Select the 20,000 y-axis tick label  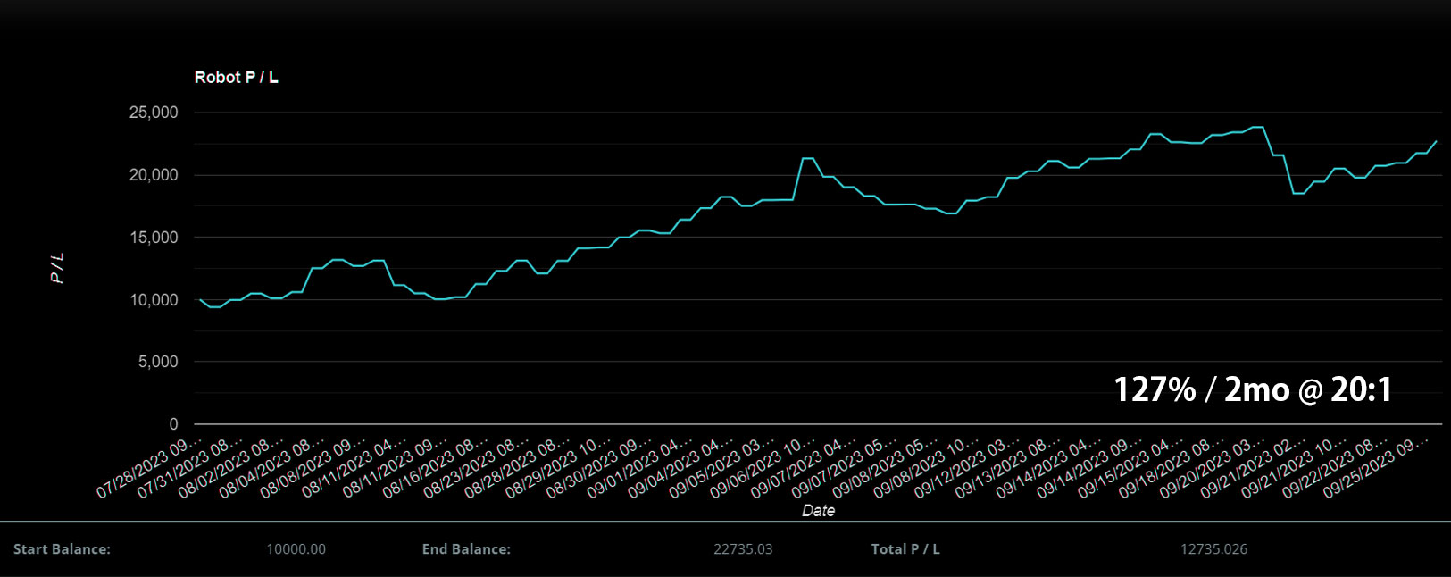coord(154,175)
